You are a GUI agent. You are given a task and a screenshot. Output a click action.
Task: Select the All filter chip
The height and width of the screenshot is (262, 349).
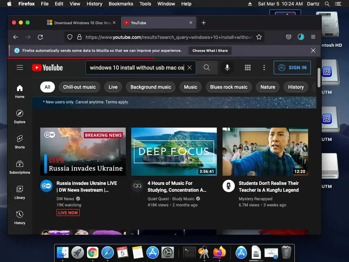pyautogui.click(x=47, y=87)
